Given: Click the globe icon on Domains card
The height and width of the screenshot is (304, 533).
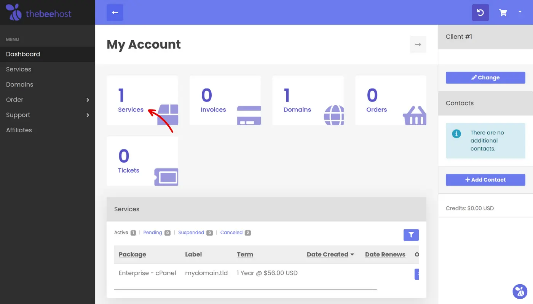Looking at the screenshot, I should pyautogui.click(x=334, y=115).
